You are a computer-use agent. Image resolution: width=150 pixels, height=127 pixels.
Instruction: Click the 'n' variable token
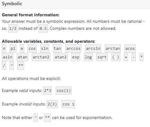pyautogui.click(x=4, y=48)
